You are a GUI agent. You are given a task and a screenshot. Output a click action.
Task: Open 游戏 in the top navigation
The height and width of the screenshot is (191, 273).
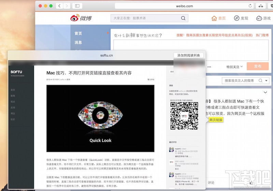coord(263,18)
